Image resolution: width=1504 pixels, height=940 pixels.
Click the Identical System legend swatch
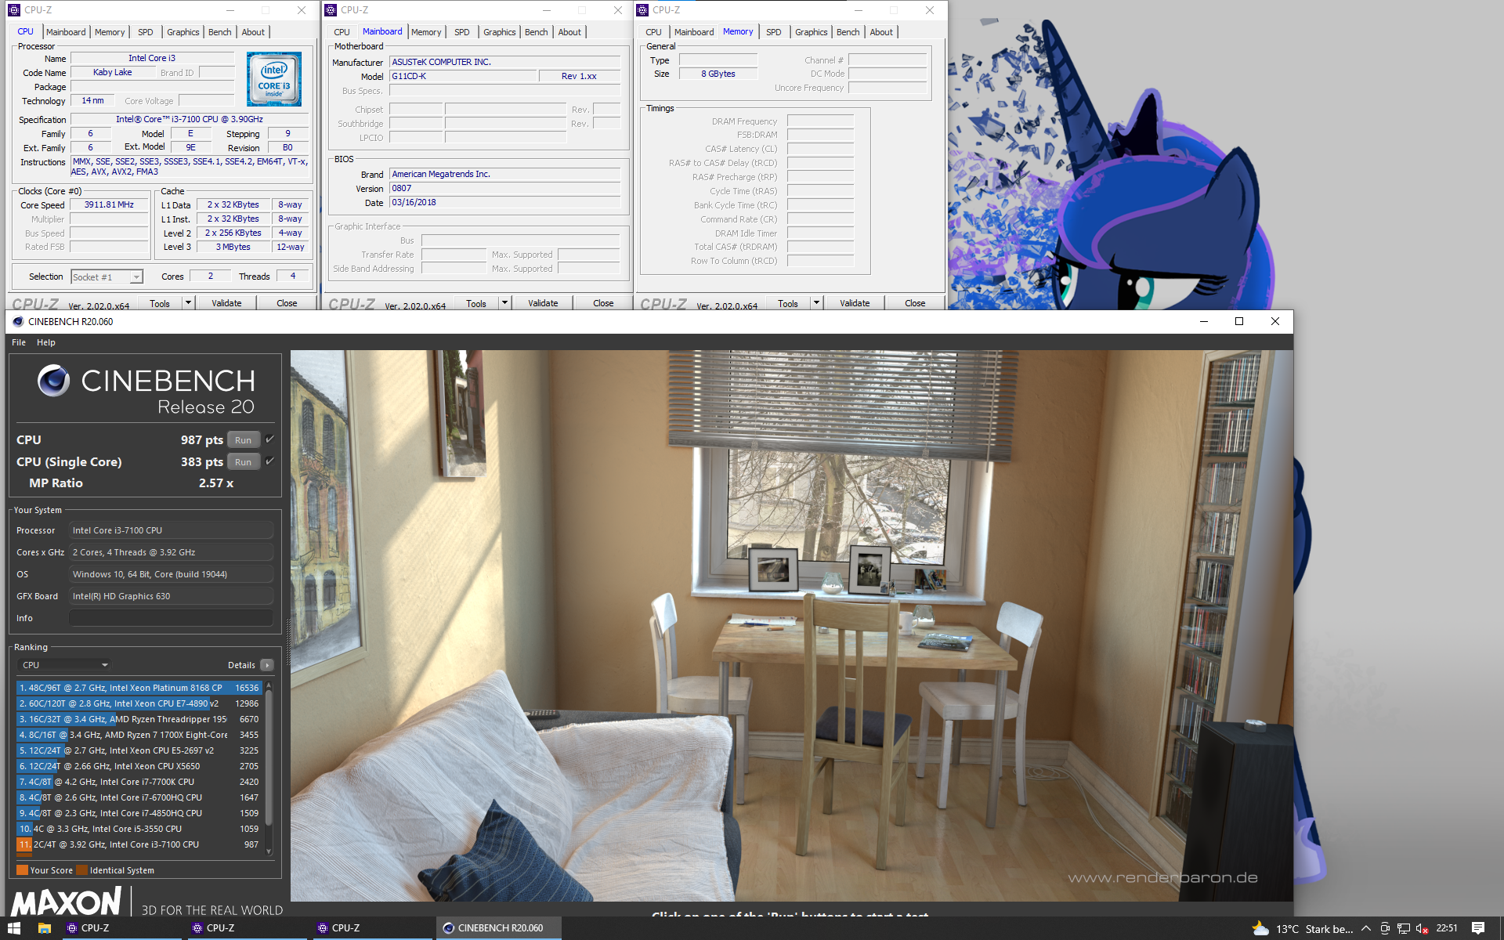[x=81, y=870]
